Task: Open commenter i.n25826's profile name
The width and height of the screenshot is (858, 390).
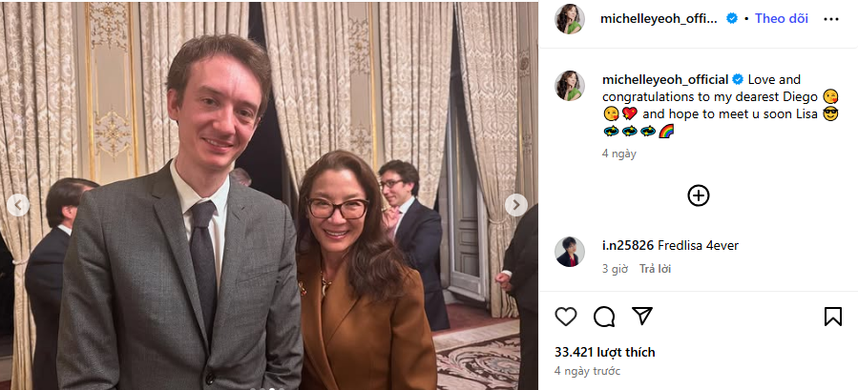Action: point(628,246)
